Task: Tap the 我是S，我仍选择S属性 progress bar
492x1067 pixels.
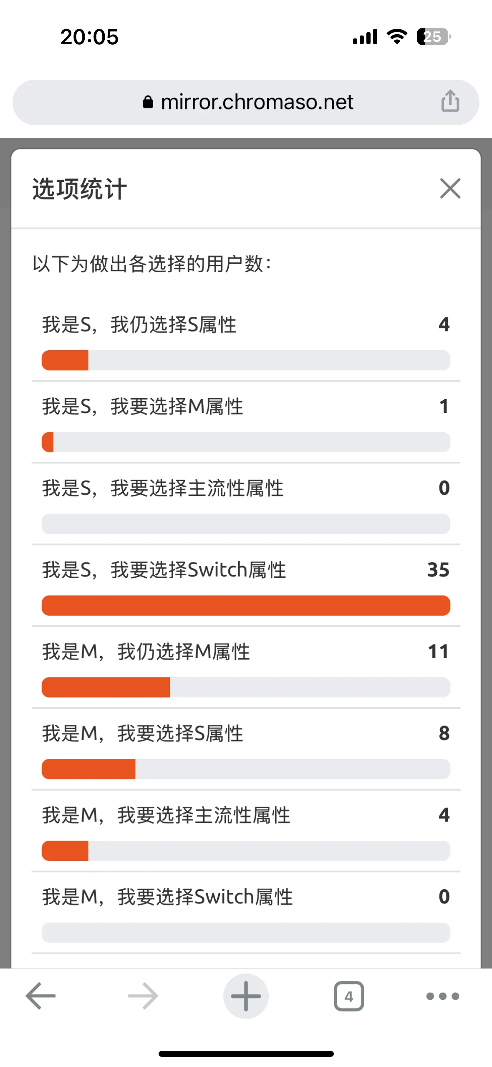Action: coord(246,360)
